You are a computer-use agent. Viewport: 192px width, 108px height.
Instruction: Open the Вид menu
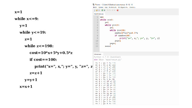tap(106, 7)
